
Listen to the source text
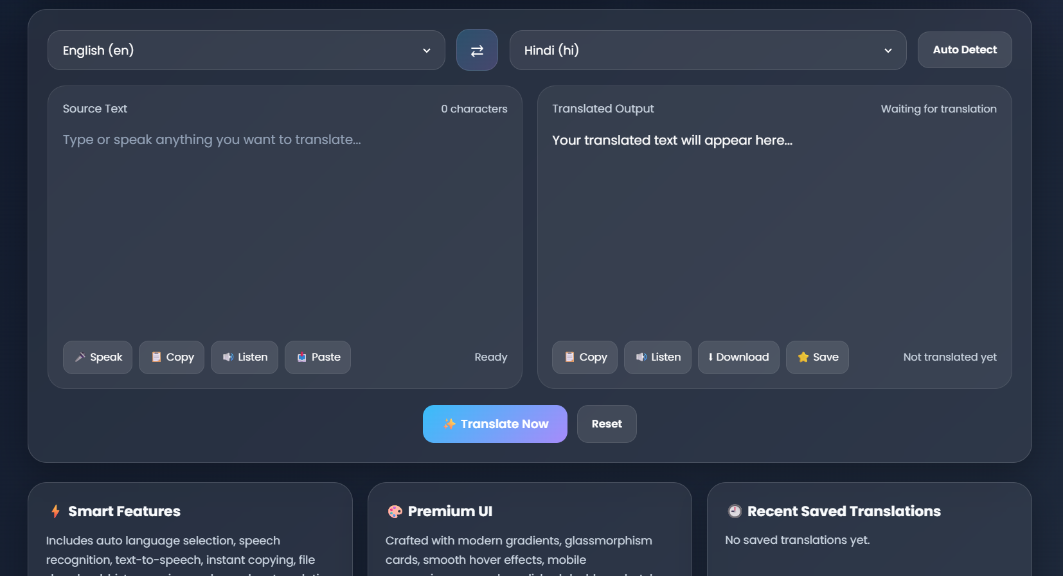244,357
